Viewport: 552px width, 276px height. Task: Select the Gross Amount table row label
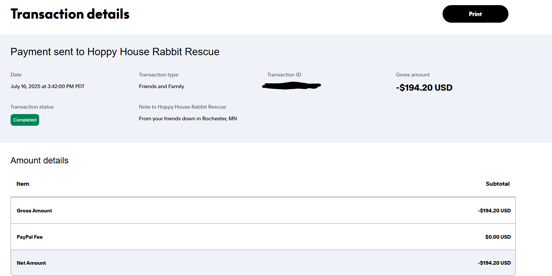[x=34, y=211]
